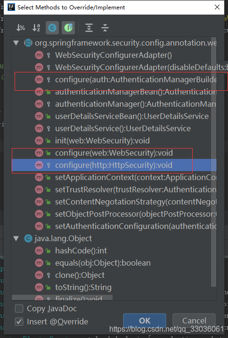The height and width of the screenshot is (338, 228).
Task: Select configure(web:WebSecurity):void method
Action: coord(114,153)
